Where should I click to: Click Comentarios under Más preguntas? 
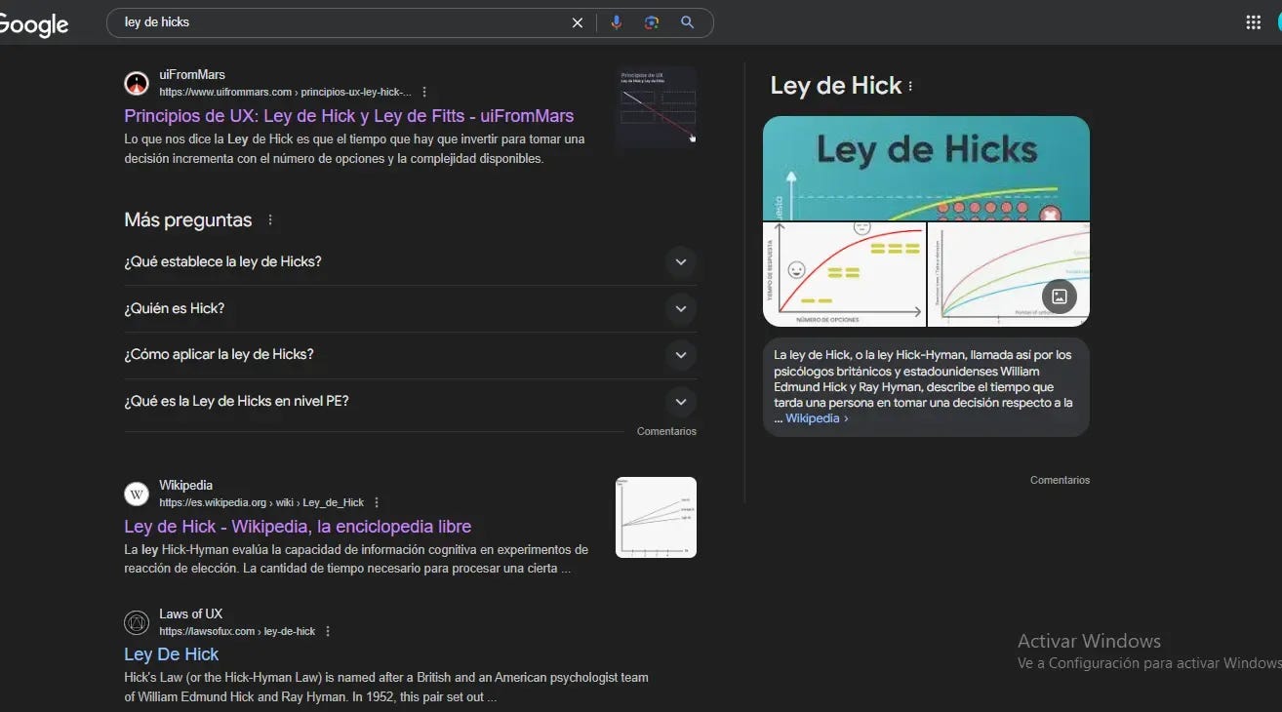[x=666, y=431]
